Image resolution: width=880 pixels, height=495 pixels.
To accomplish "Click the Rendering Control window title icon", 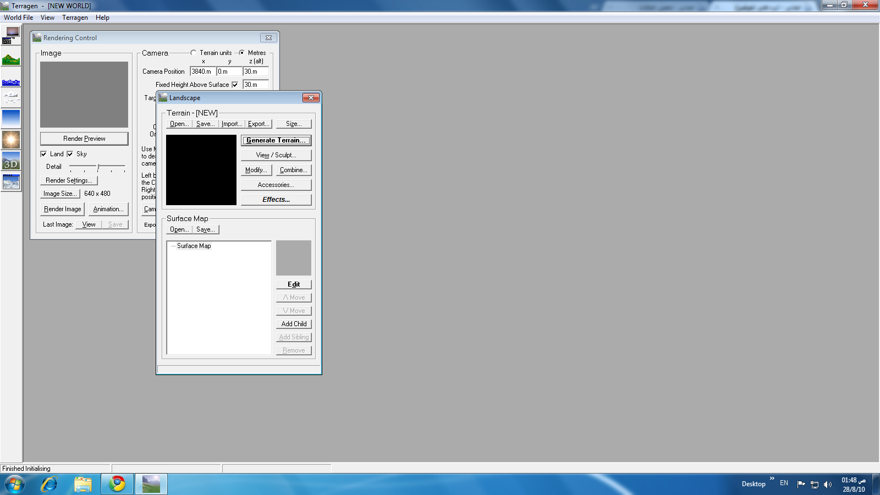I will 37,37.
